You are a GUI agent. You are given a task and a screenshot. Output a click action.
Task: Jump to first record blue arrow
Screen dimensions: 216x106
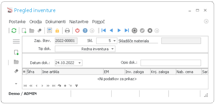tap(103, 30)
